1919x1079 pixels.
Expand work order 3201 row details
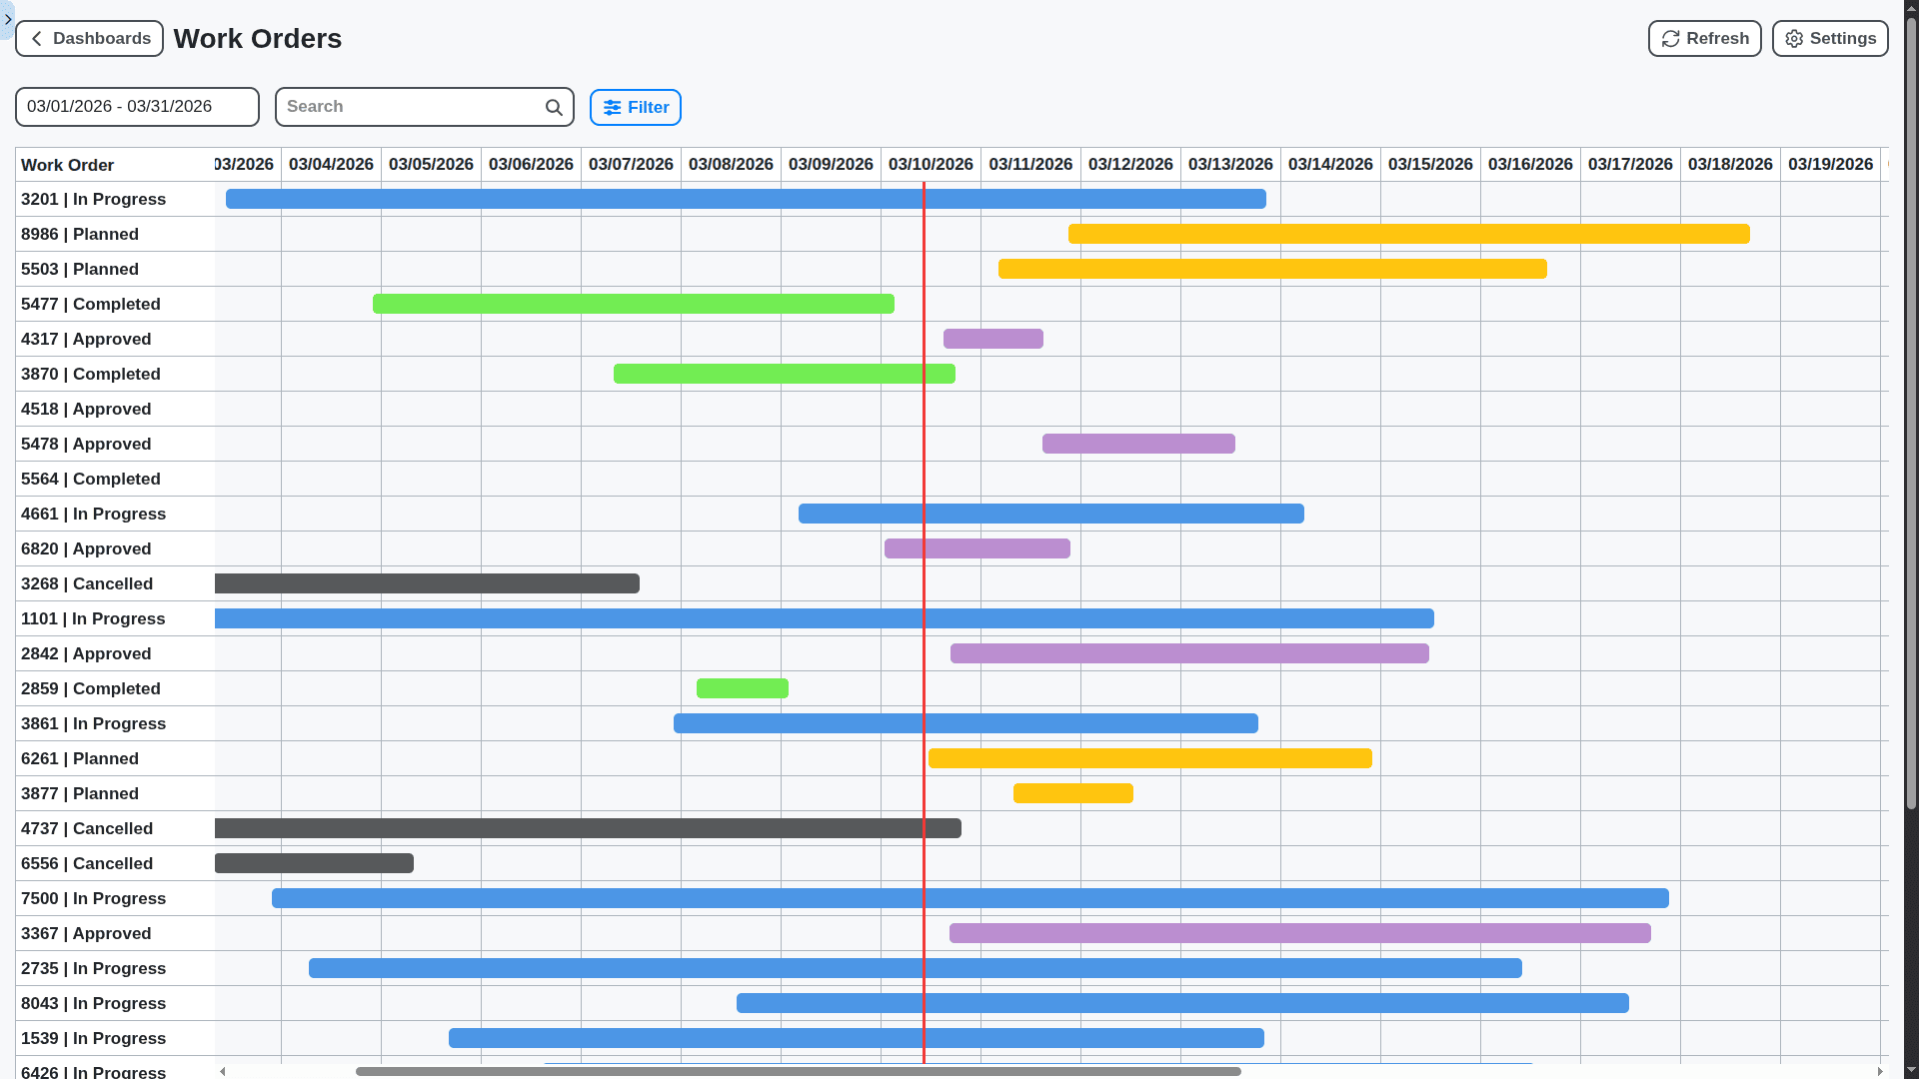[92, 199]
